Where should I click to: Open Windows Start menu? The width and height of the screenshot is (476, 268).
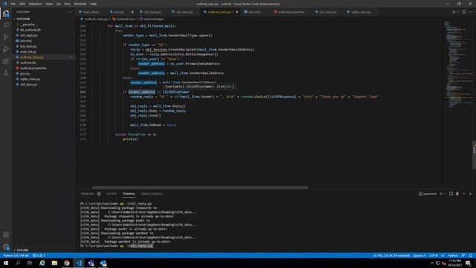coord(6,263)
